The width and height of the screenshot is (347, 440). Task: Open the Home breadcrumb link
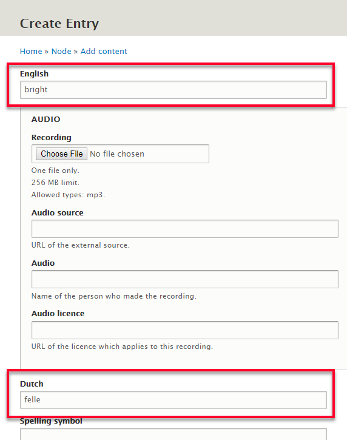[31, 52]
